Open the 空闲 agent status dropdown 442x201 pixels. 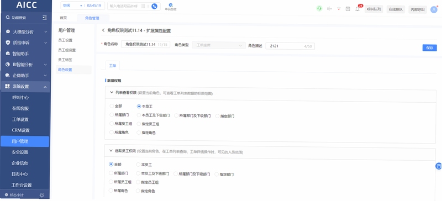[73, 6]
